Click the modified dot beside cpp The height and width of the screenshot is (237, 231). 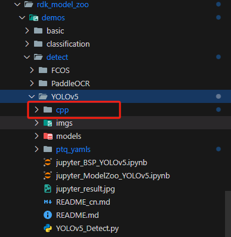pyautogui.click(x=218, y=110)
